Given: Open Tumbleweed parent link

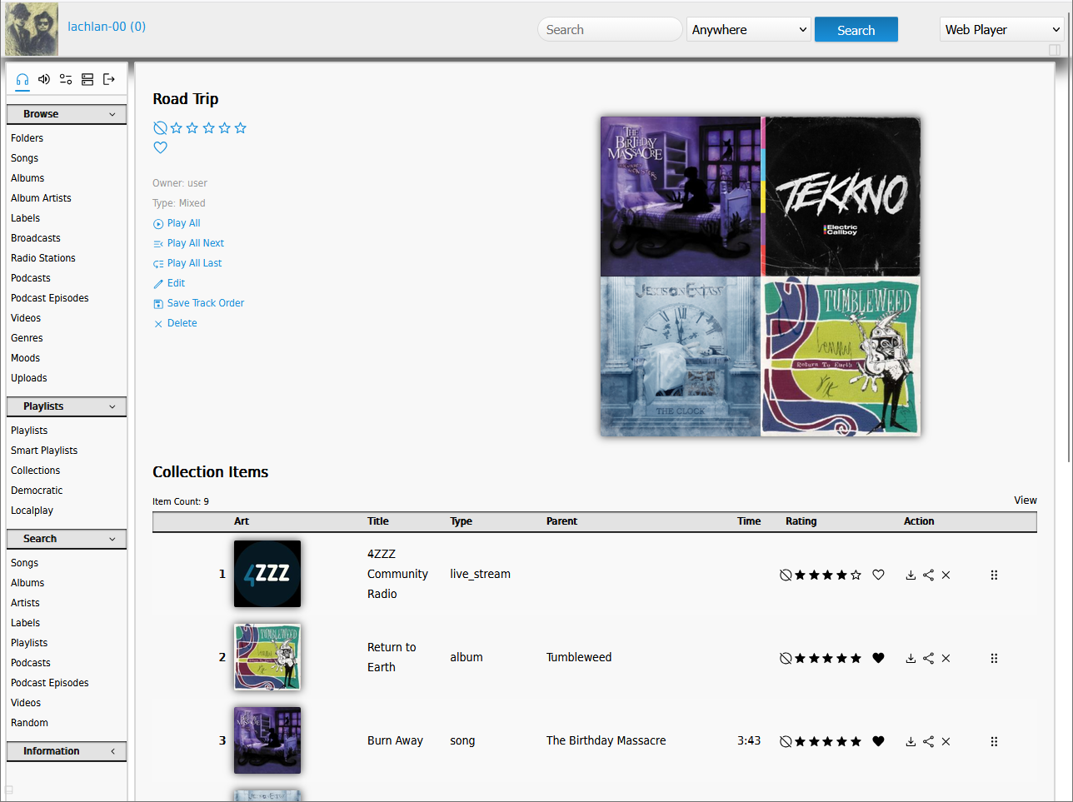Looking at the screenshot, I should [x=579, y=657].
